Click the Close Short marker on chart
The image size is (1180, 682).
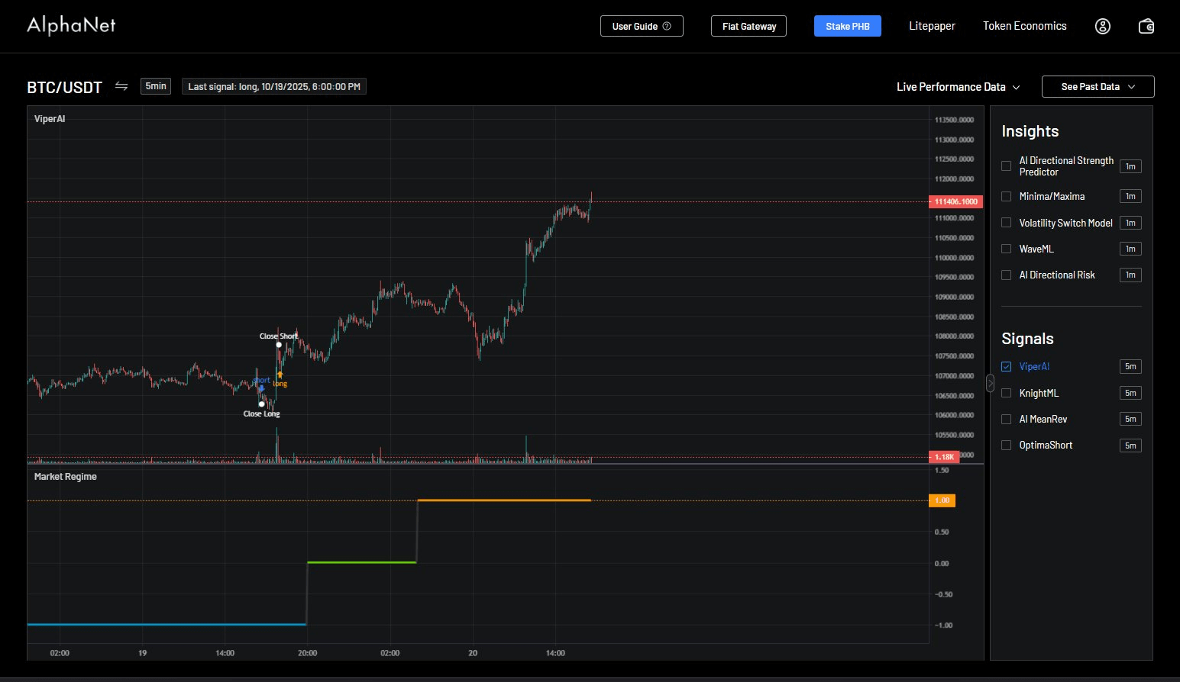point(279,345)
